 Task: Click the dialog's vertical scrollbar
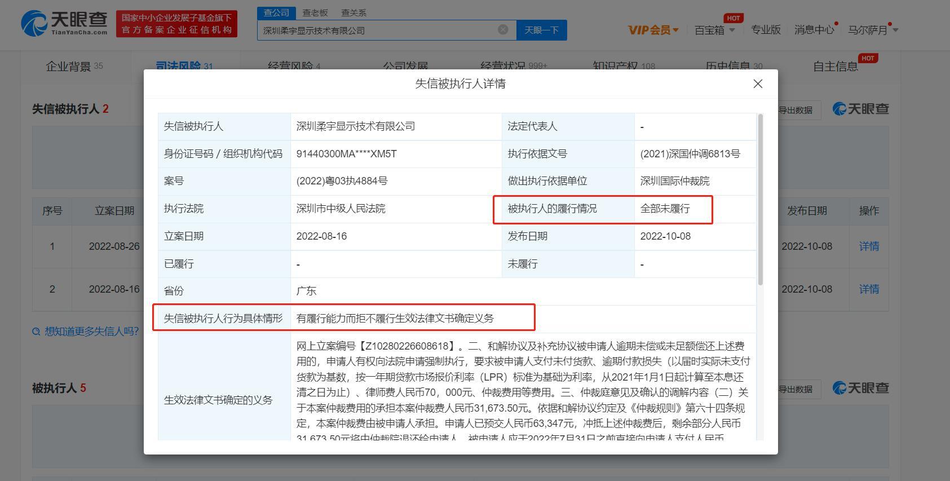(761, 199)
